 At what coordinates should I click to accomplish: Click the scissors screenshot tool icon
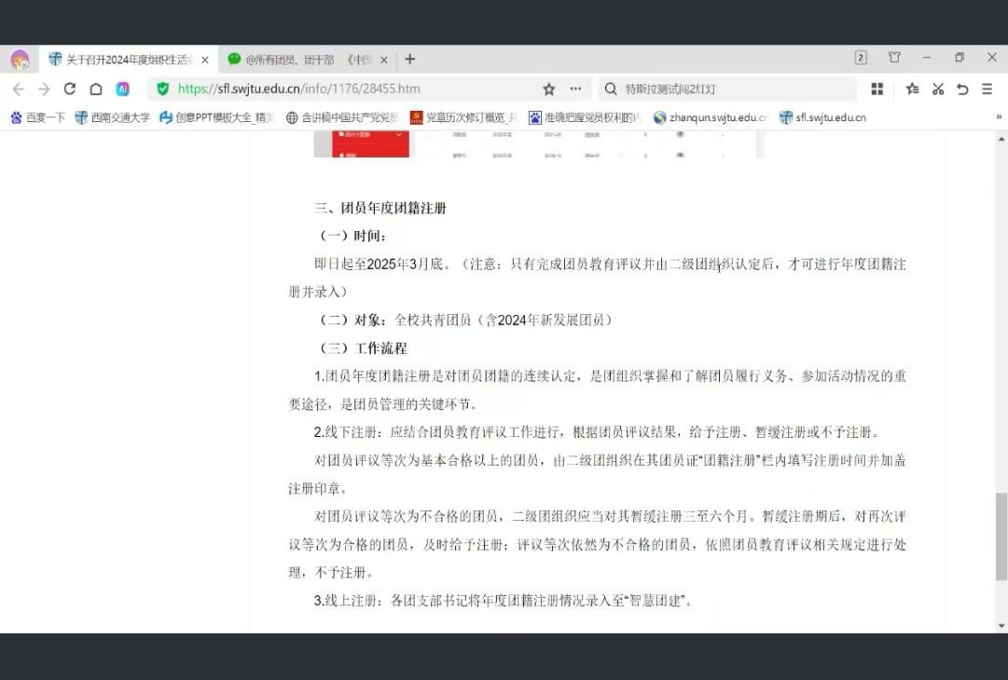(x=938, y=89)
